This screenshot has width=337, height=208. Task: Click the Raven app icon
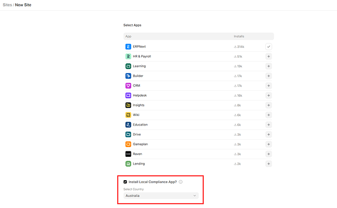coord(128,154)
